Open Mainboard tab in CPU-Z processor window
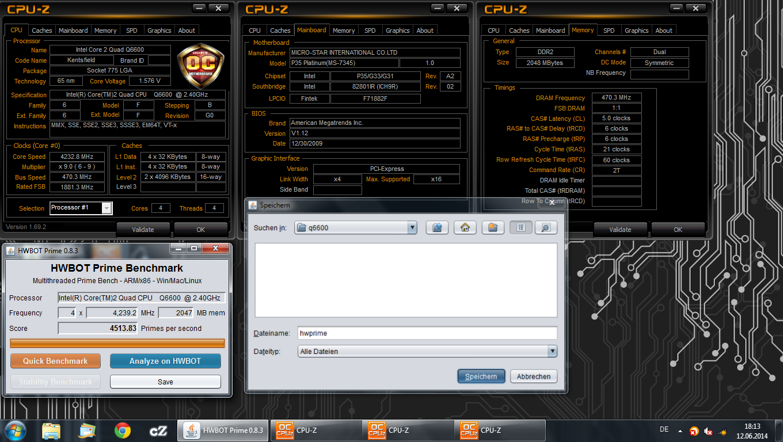 [x=73, y=31]
